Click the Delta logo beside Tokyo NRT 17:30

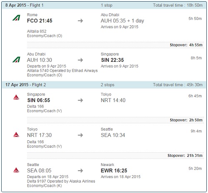coord(16,134)
